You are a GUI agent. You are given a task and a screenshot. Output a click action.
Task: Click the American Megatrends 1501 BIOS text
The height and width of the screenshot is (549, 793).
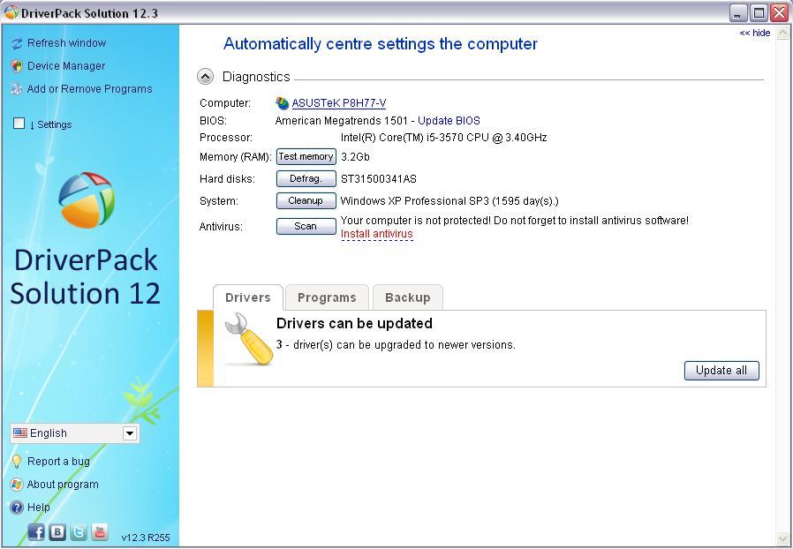click(x=342, y=121)
